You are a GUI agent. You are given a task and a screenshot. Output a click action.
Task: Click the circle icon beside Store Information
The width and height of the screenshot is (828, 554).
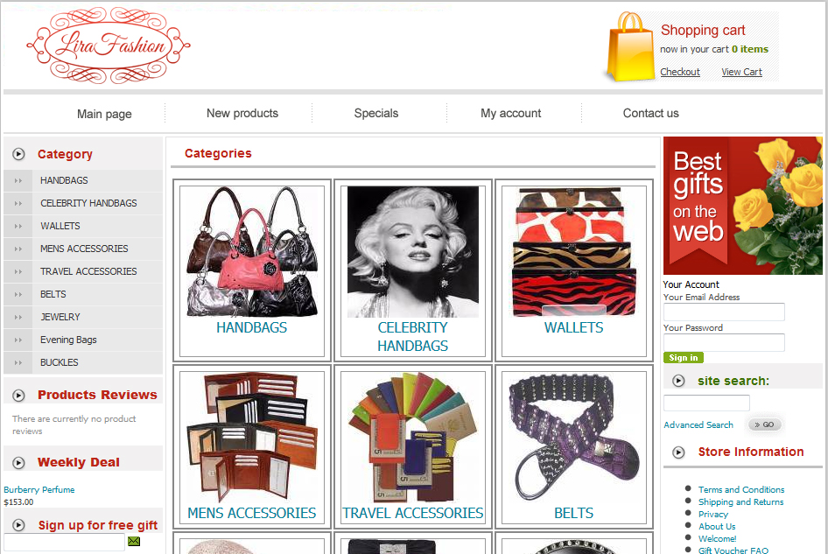pyautogui.click(x=678, y=452)
